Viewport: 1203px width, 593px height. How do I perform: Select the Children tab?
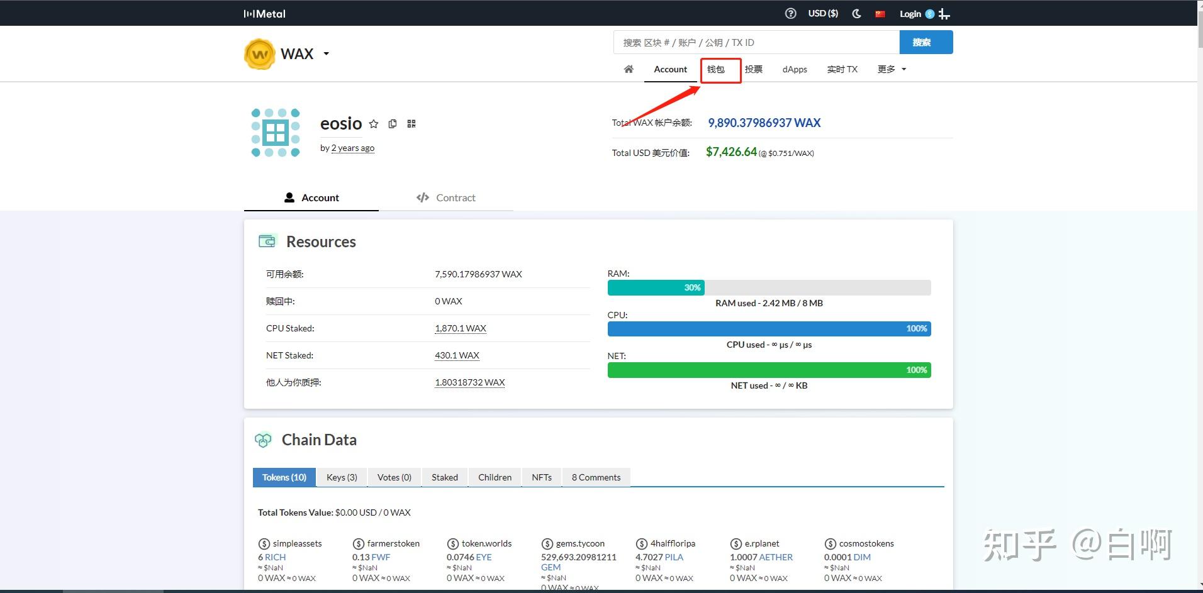pos(495,477)
